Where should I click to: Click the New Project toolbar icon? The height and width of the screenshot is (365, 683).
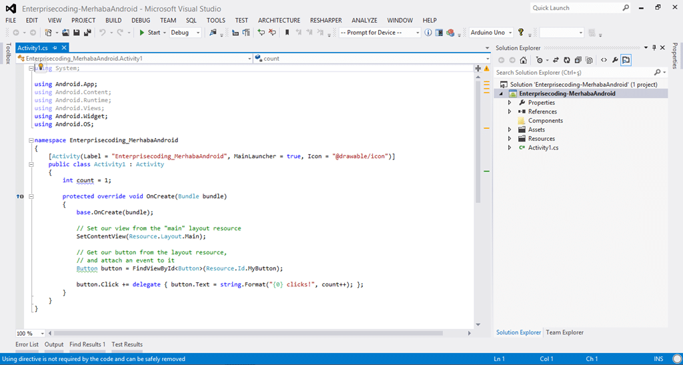[x=48, y=33]
